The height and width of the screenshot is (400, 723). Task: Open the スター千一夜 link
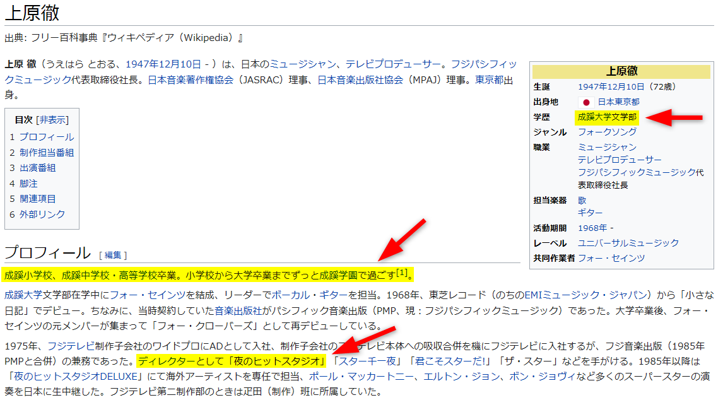click(368, 362)
